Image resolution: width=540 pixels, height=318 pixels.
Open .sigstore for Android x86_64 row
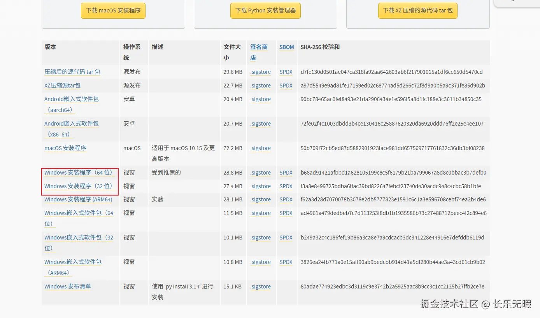tap(260, 124)
